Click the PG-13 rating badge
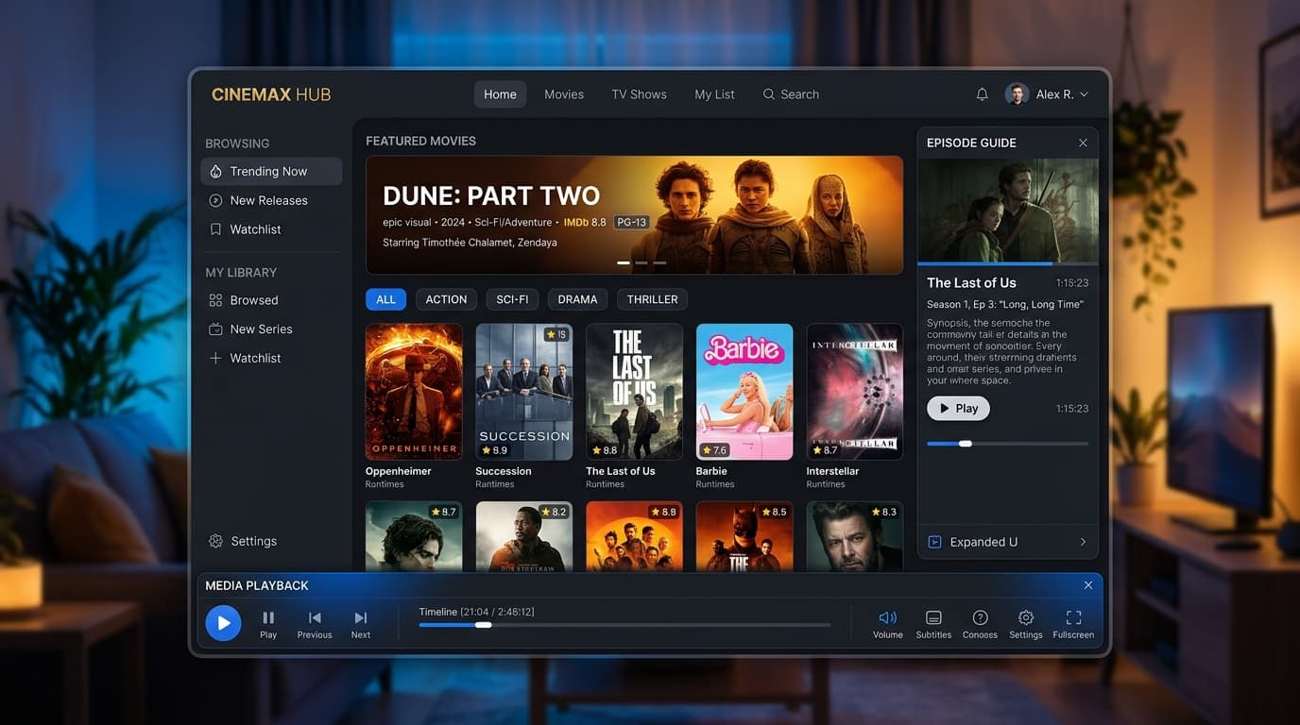The image size is (1300, 725). (631, 223)
